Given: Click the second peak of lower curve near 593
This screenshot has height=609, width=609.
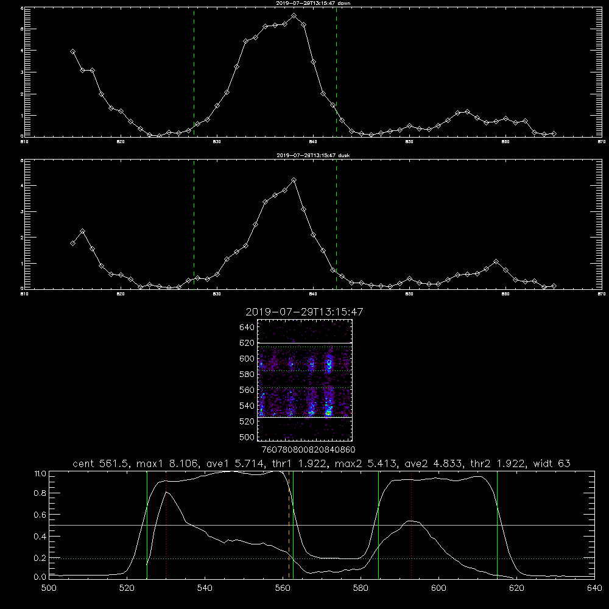Looking at the screenshot, I should (x=412, y=521).
